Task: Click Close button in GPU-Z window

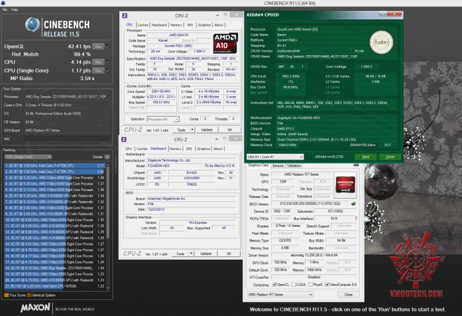Action: click(348, 294)
